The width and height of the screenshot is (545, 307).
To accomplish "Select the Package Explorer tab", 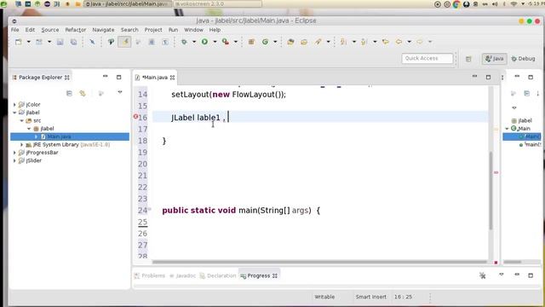I will click(x=41, y=78).
